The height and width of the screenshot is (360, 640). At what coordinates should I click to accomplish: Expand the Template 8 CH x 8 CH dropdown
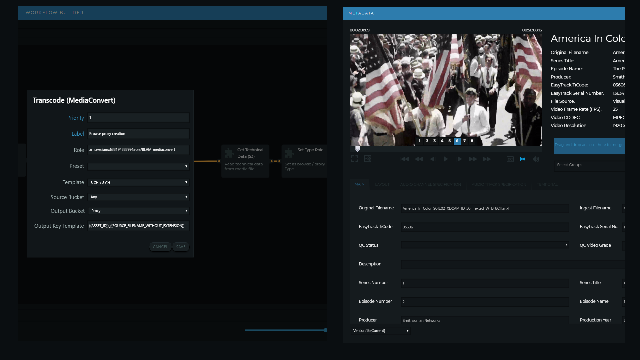(x=138, y=183)
